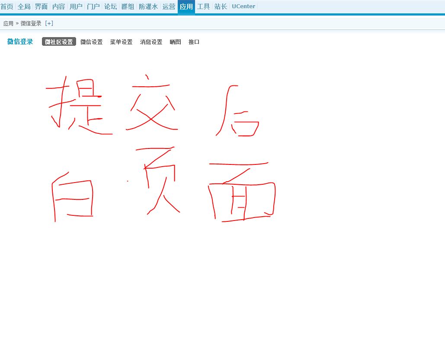This screenshot has width=445, height=347.
Task: Click the 微信登录 page heading
Action: coord(20,41)
